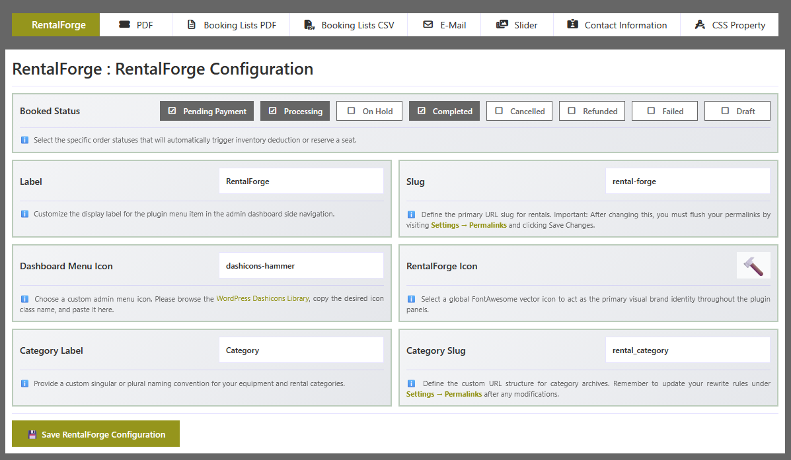Viewport: 791px width, 460px height.
Task: Switch to the PDF tab
Action: [135, 24]
